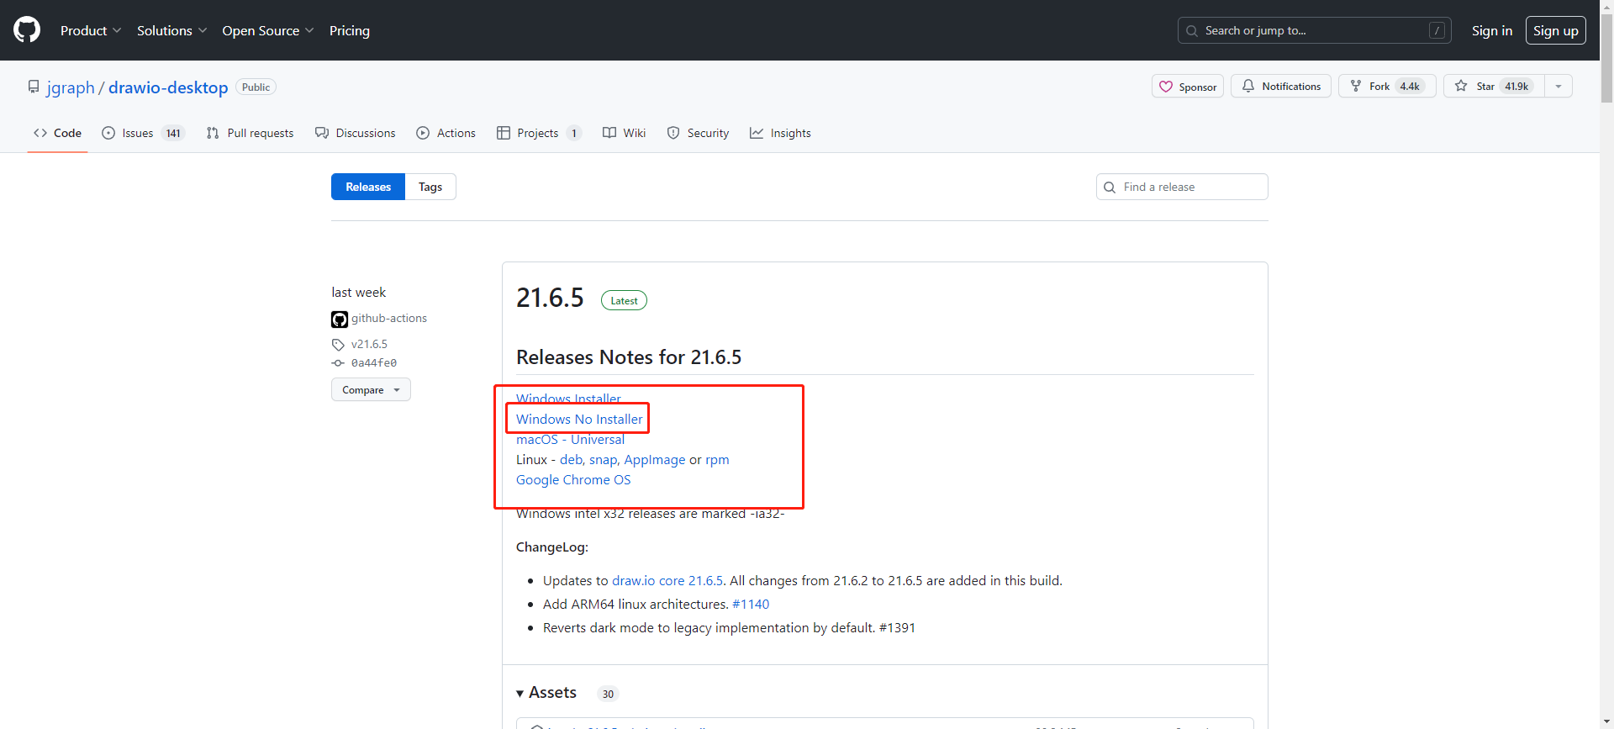
Task: Open the 21.6.5 release title
Action: click(x=550, y=298)
